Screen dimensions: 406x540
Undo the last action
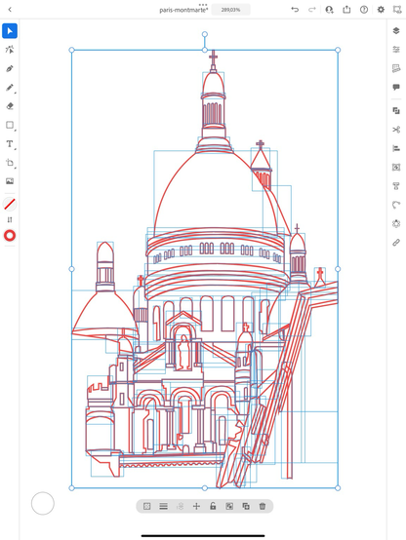(x=295, y=10)
